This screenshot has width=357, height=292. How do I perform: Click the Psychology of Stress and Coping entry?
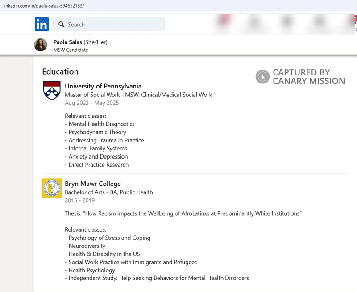[x=108, y=238]
